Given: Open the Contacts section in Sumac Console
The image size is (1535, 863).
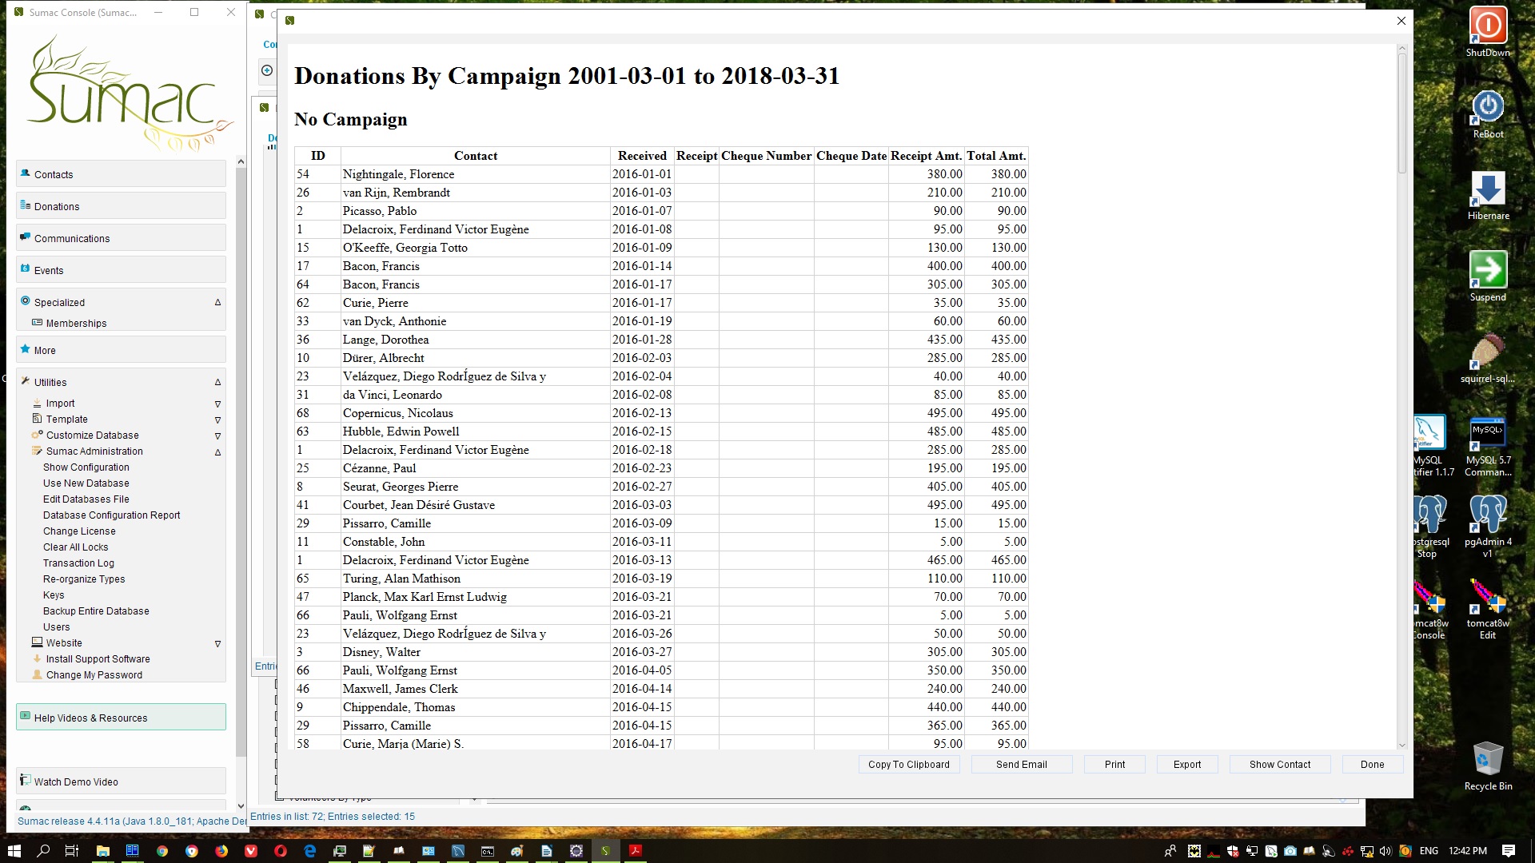Looking at the screenshot, I should 121,174.
